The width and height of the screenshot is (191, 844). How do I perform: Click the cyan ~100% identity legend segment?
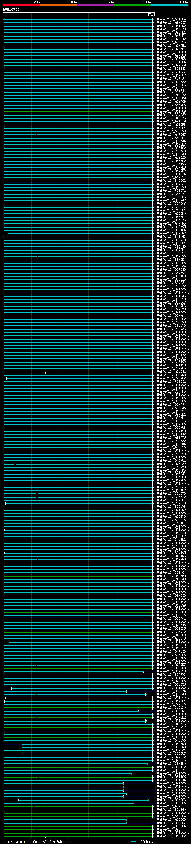(170, 5)
